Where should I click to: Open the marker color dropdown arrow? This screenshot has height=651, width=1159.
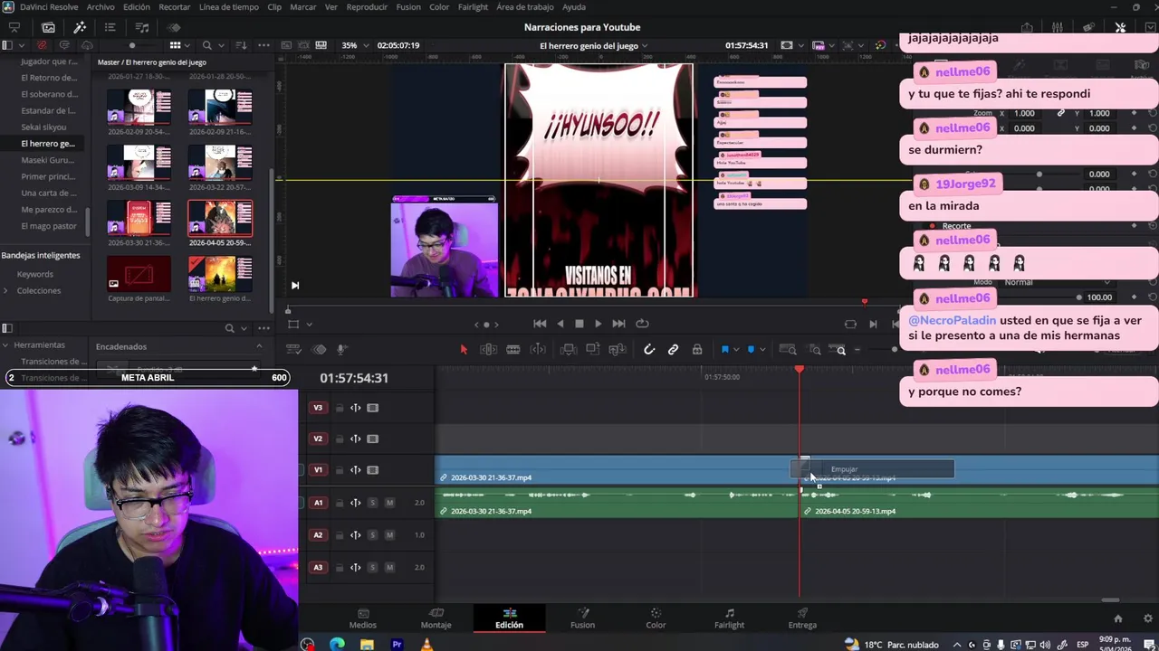click(x=761, y=350)
